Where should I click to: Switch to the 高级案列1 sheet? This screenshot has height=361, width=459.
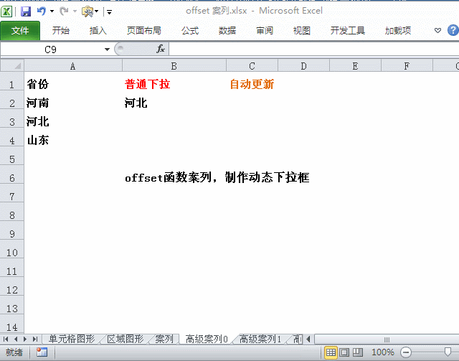point(260,339)
